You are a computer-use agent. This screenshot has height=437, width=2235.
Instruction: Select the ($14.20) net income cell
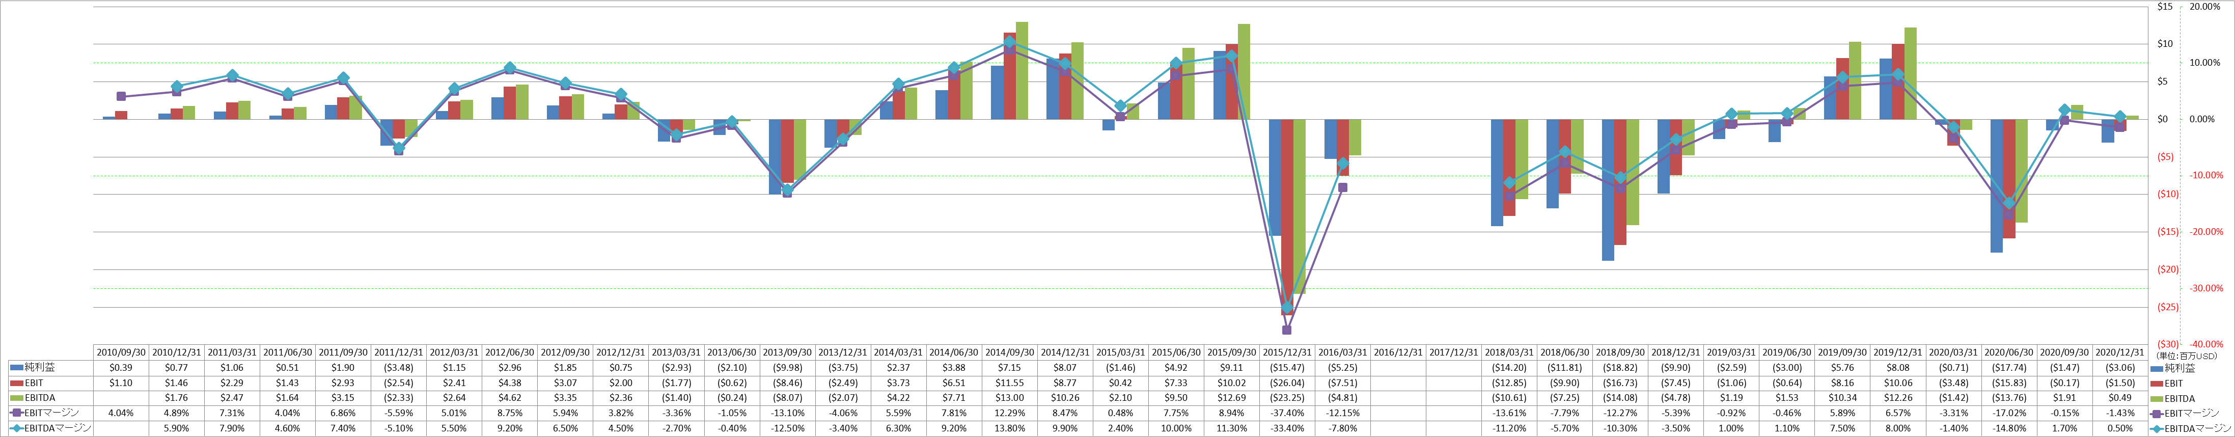coord(1510,368)
